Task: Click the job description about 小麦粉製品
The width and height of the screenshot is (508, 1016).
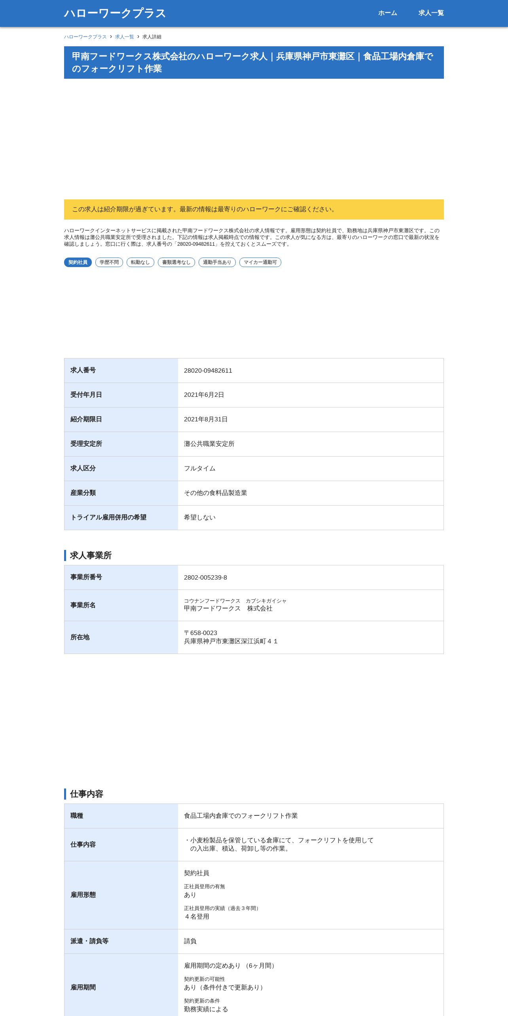Action: 279,844
